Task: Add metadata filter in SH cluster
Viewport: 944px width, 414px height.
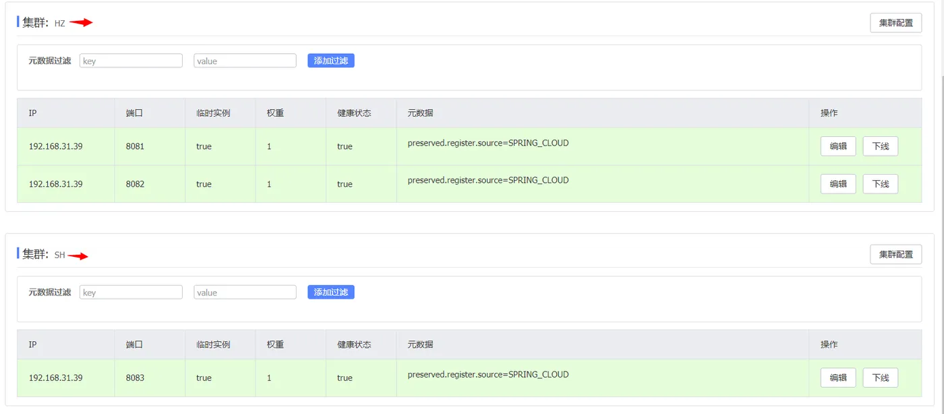Action: click(331, 292)
